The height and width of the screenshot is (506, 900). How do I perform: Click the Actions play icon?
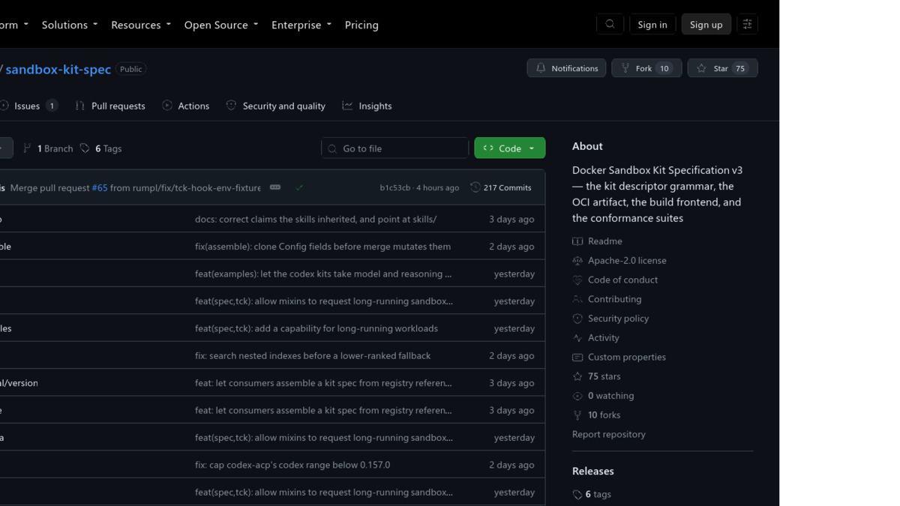point(167,106)
